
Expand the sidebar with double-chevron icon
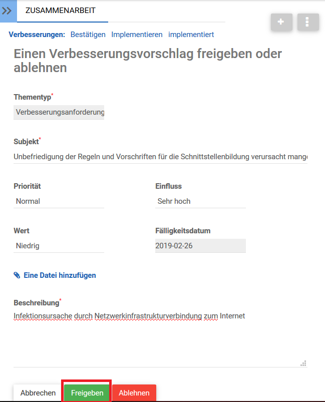[8, 11]
